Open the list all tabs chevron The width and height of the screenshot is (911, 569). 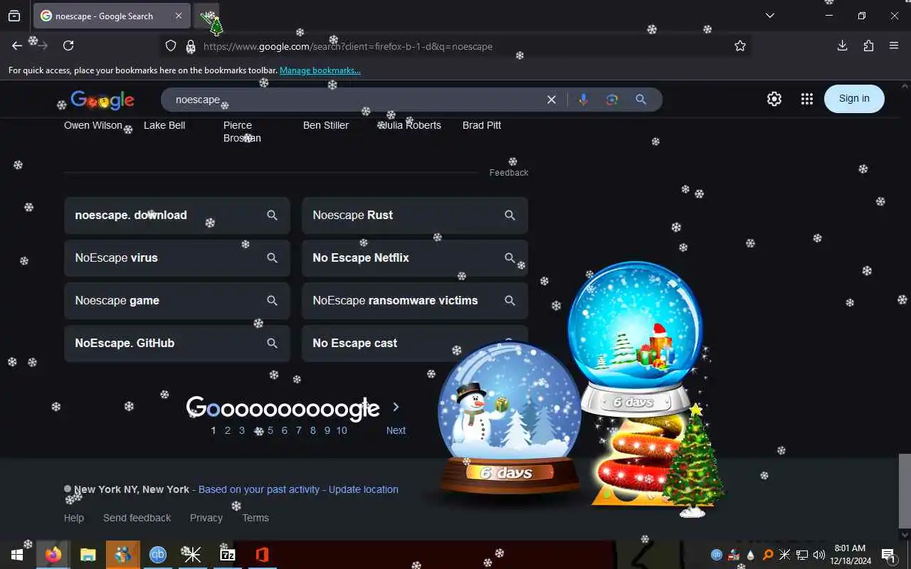pos(769,16)
